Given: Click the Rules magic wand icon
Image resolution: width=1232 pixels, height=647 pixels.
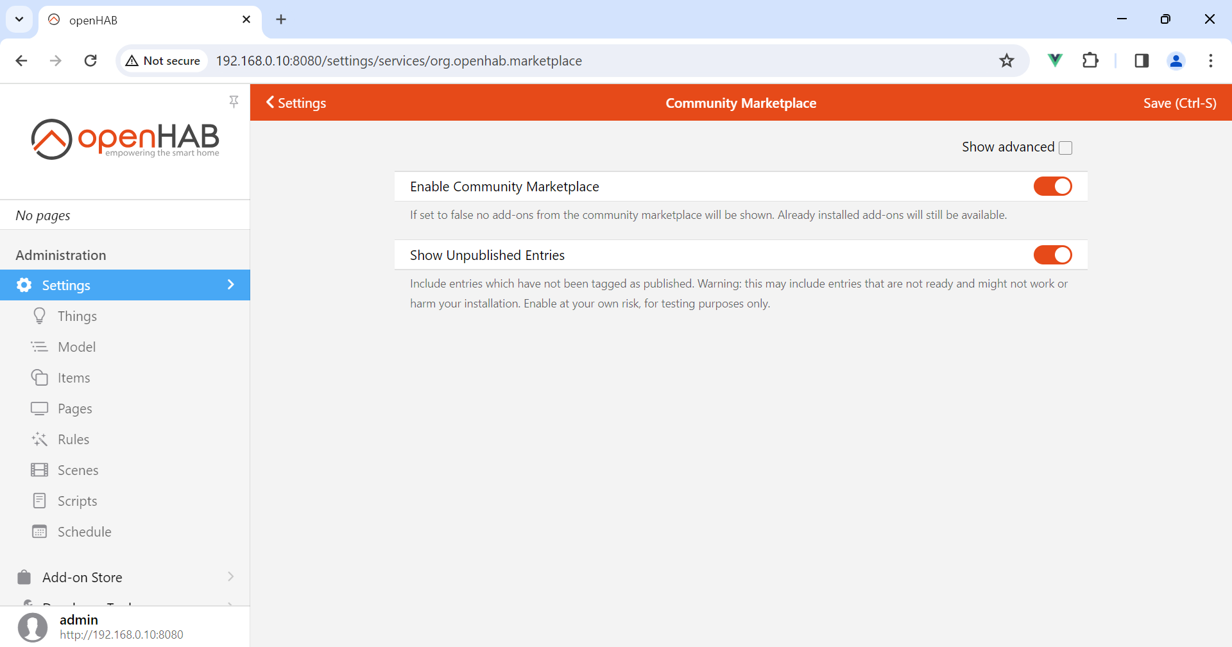Looking at the screenshot, I should tap(40, 439).
